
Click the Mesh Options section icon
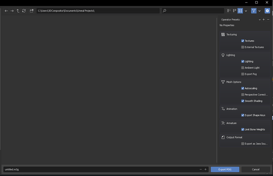[x=223, y=82]
